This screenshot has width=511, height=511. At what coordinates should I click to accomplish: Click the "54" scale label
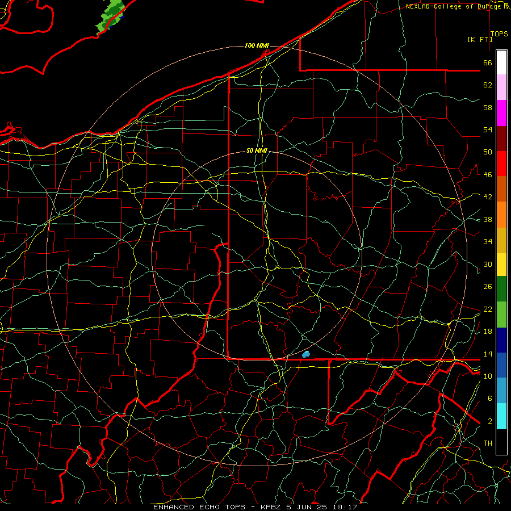pos(488,129)
